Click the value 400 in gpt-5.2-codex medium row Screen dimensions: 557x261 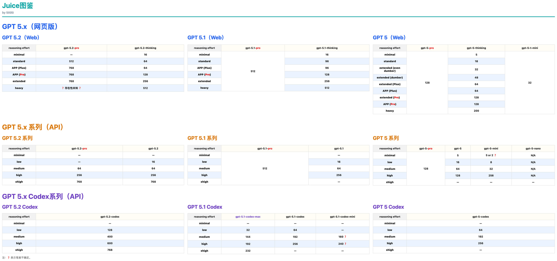tap(110, 237)
